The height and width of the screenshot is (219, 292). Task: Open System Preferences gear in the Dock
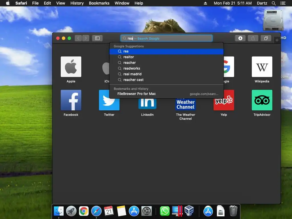click(x=147, y=211)
